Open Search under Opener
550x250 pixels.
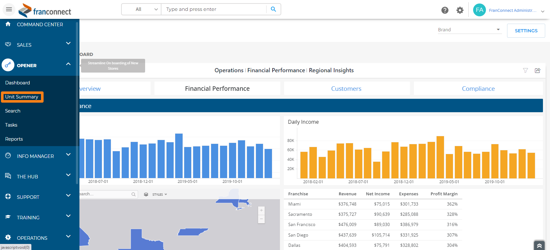(x=13, y=111)
